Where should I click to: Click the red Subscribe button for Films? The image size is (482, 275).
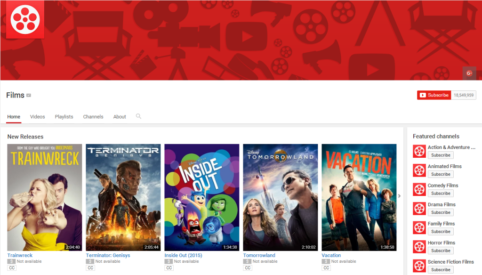click(434, 95)
